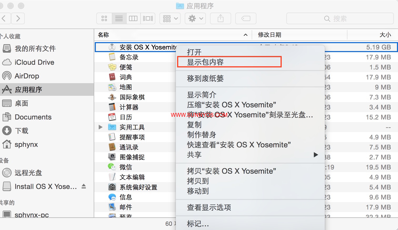
Task: Go back with the left chevron button
Action: point(4,18)
